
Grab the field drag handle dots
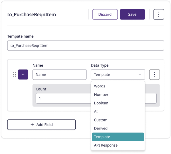[15, 75]
